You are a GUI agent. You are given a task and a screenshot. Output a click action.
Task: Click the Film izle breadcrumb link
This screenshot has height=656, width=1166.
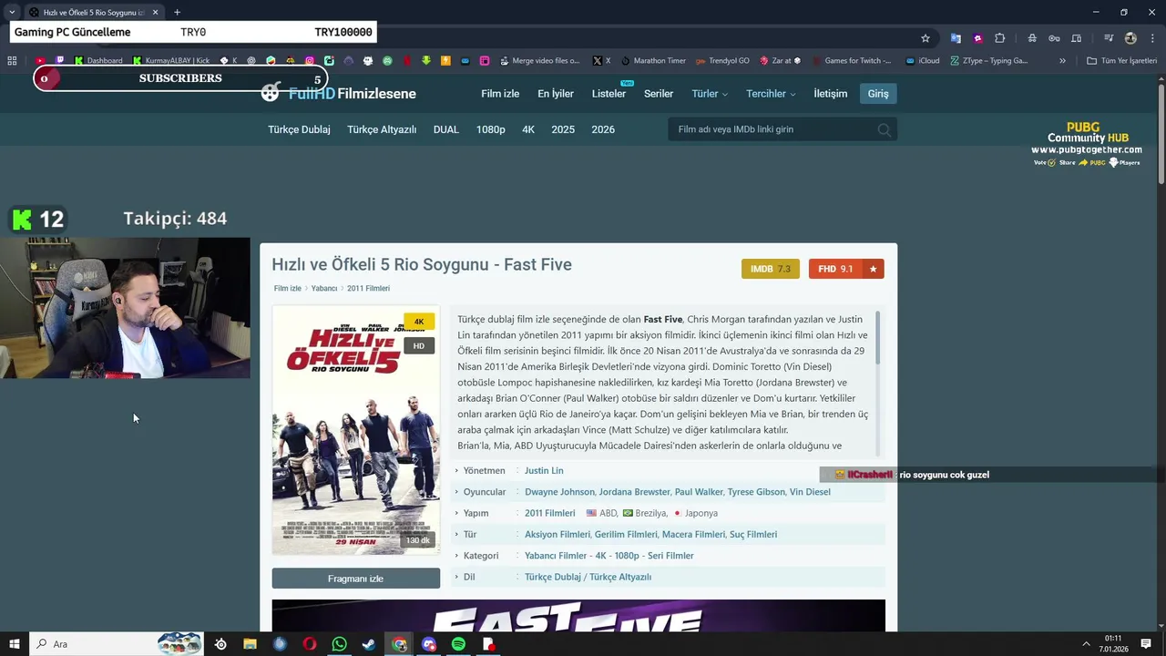pyautogui.click(x=288, y=289)
